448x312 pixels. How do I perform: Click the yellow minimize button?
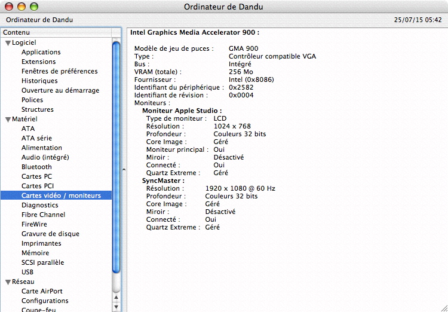pyautogui.click(x=22, y=7)
